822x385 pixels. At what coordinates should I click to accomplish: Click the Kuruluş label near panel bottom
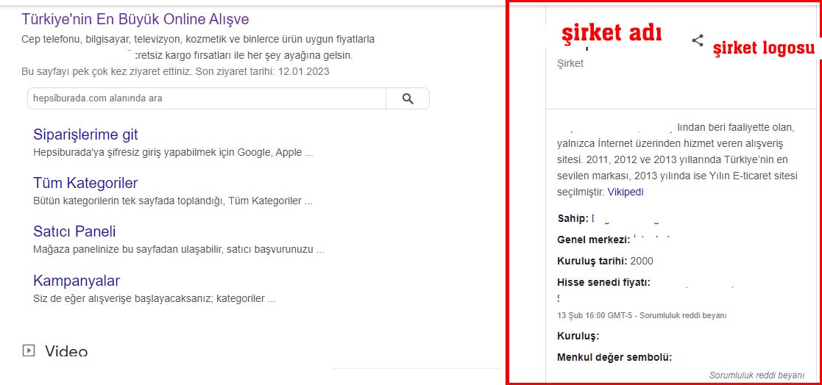tap(578, 337)
